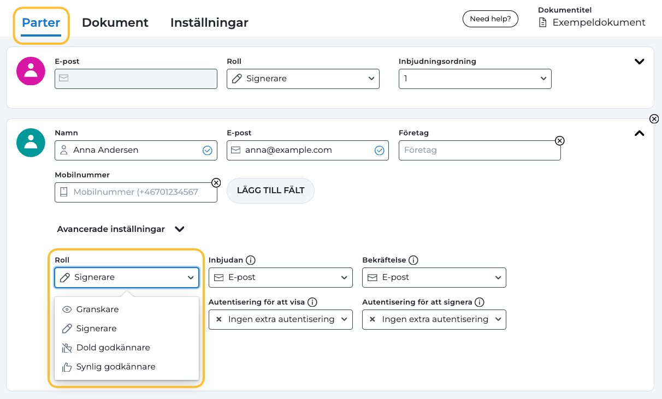Open the Inbjudningsordning dropdown
Image resolution: width=662 pixels, height=399 pixels.
[475, 79]
